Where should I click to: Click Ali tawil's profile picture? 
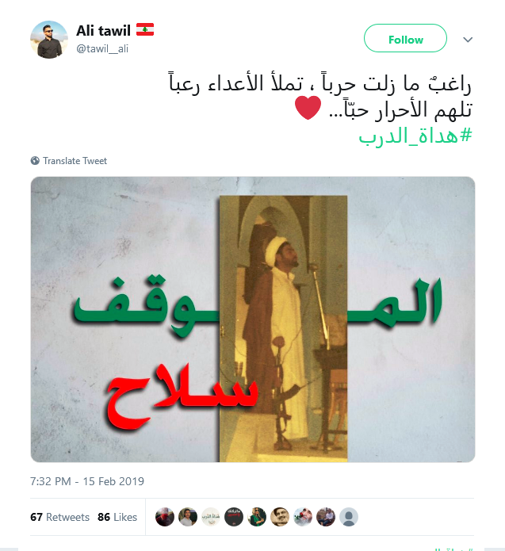pyautogui.click(x=49, y=40)
